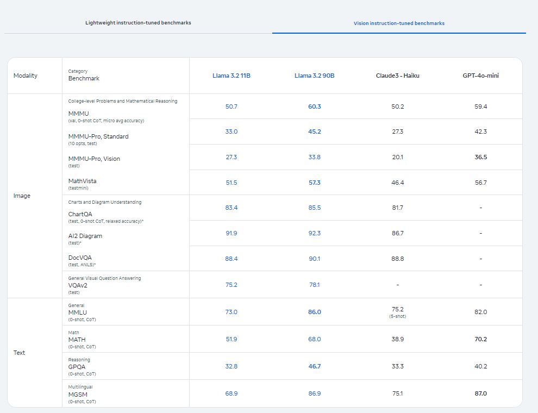Select MathVista score 51.5
538x413 pixels.
(x=232, y=183)
